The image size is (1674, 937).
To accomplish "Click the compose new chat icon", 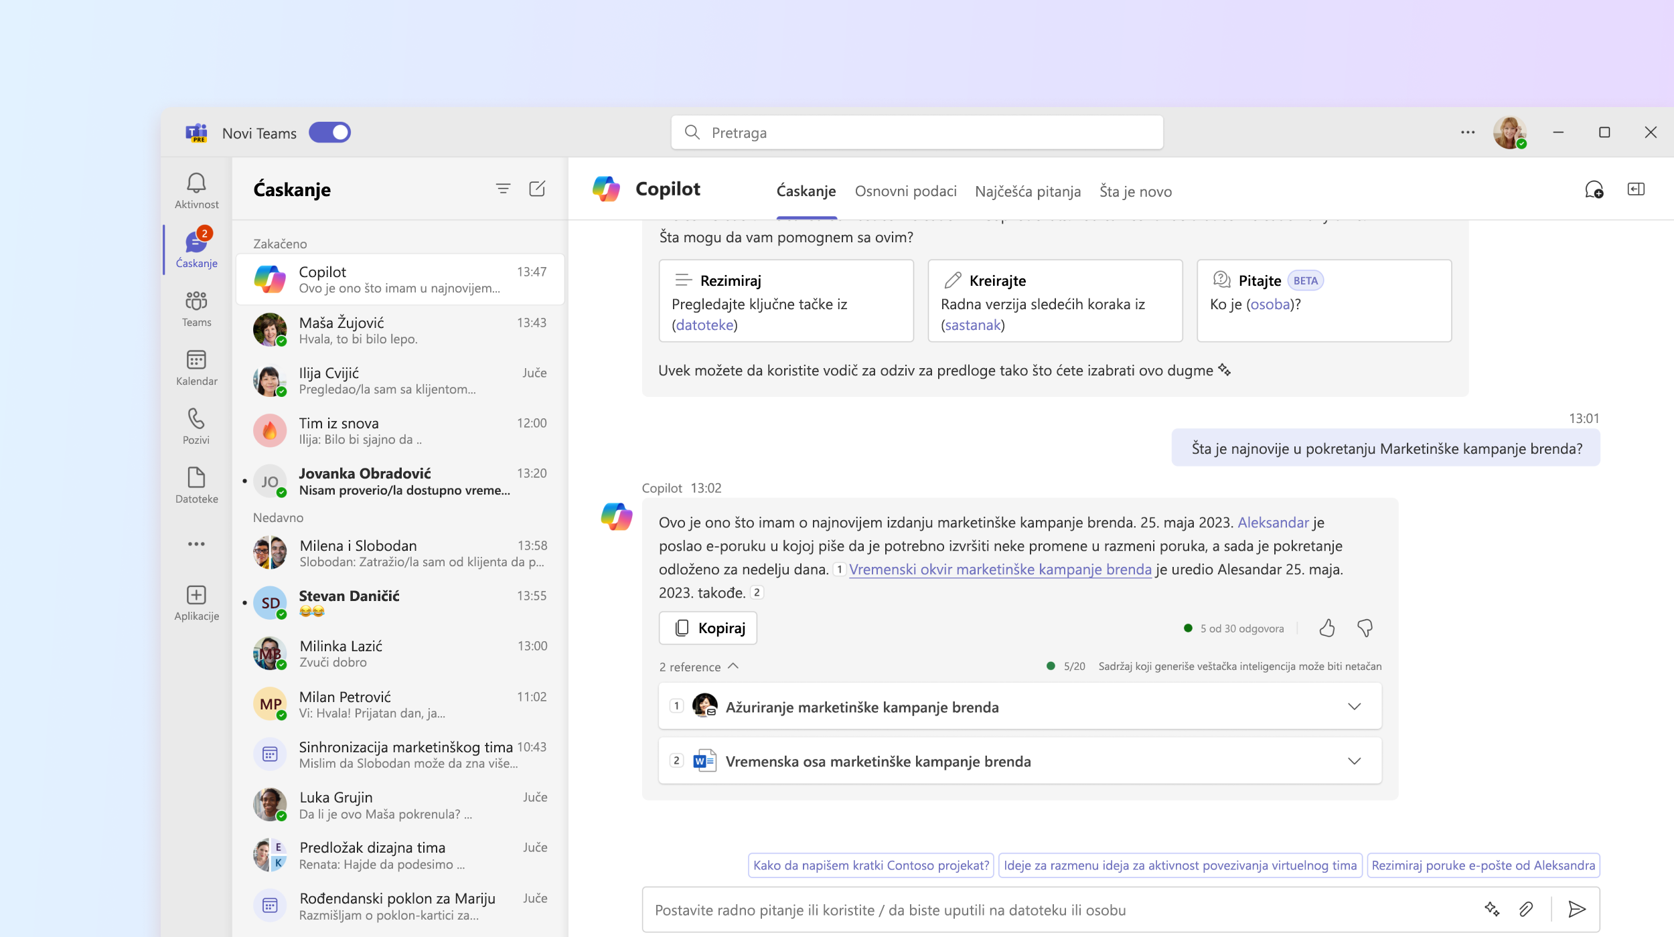I will coord(537,189).
